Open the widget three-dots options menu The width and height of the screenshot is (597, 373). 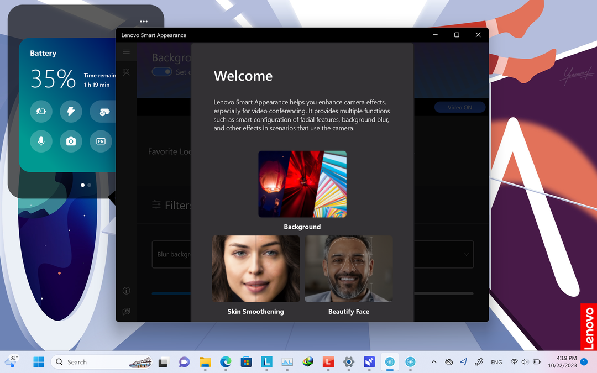(x=144, y=22)
